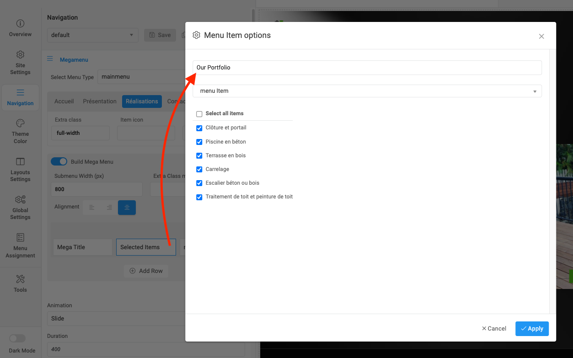The width and height of the screenshot is (573, 358).
Task: Select the Accueil menu tab
Action: tap(64, 101)
